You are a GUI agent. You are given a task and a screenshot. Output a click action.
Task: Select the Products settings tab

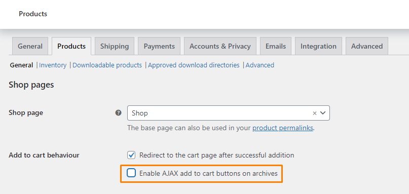(x=71, y=46)
